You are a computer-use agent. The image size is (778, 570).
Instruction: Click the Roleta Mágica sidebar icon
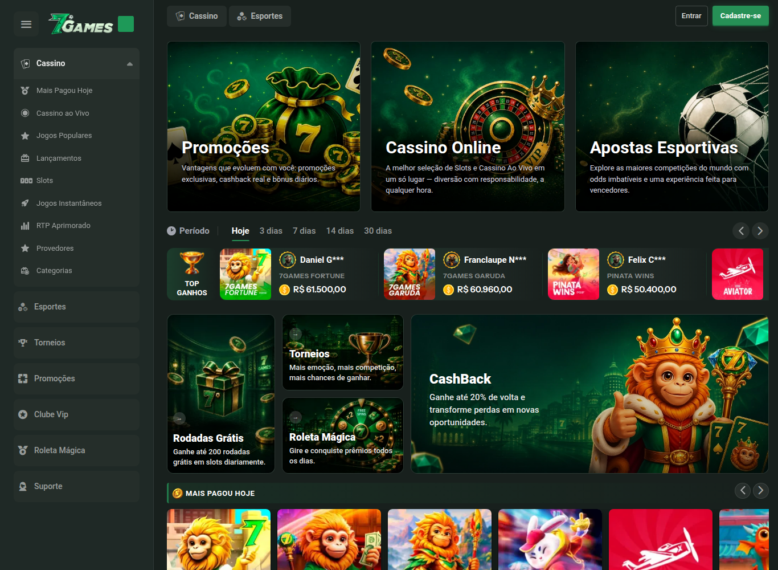point(23,450)
